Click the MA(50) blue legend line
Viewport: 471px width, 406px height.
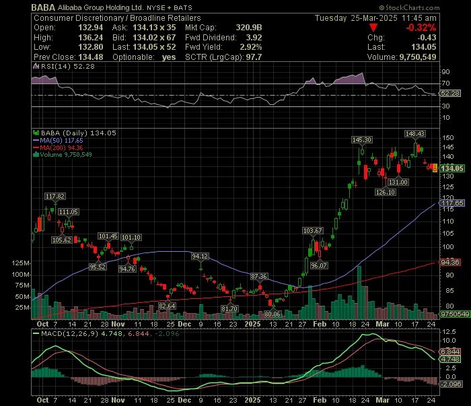coord(36,141)
